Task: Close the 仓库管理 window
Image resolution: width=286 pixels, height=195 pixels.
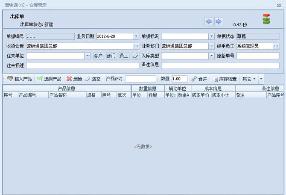Action: [279, 6]
